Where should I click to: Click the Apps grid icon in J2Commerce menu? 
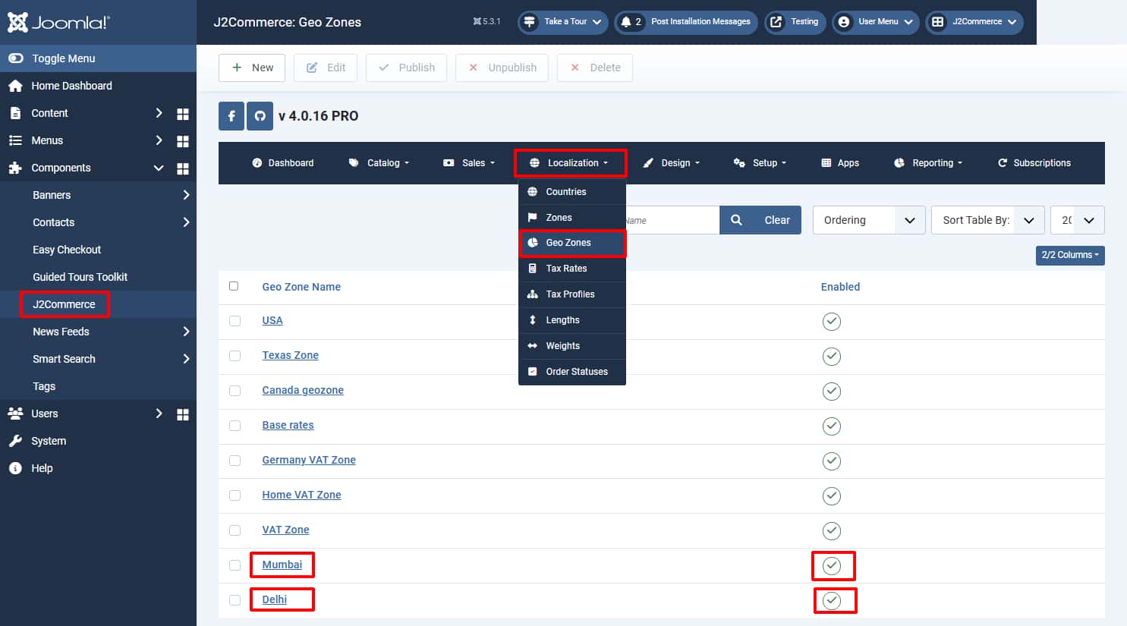(x=826, y=163)
